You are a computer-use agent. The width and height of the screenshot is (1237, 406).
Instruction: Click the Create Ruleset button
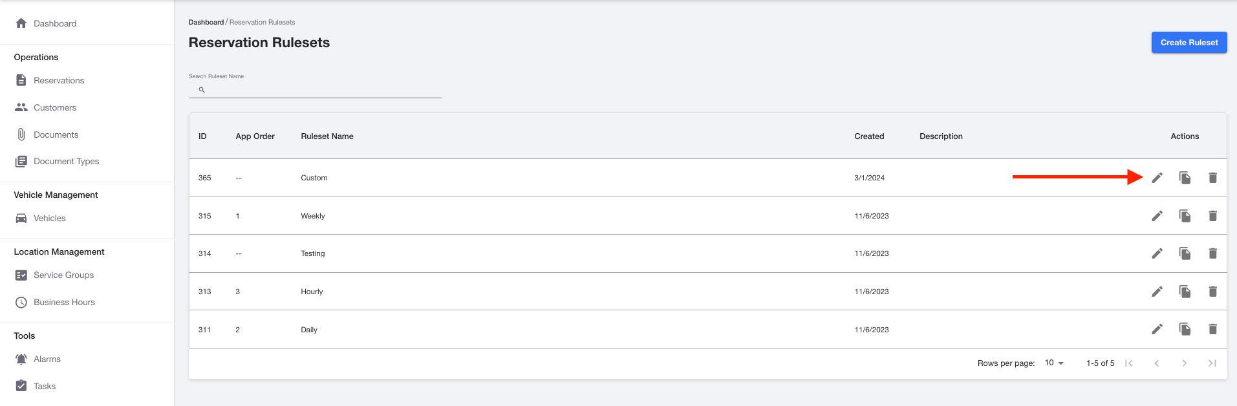(1189, 43)
